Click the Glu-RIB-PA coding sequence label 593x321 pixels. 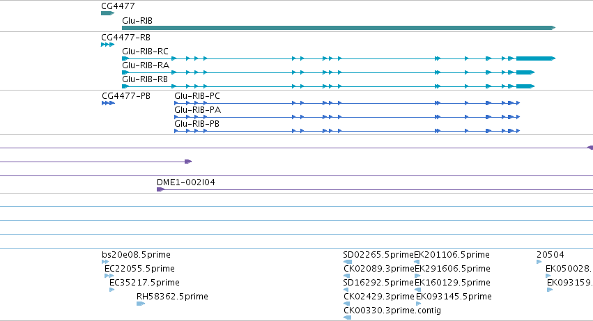click(197, 110)
